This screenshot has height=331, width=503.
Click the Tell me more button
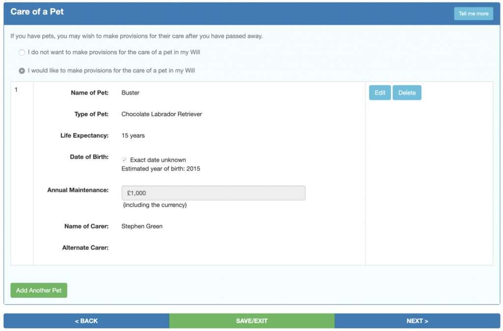473,13
